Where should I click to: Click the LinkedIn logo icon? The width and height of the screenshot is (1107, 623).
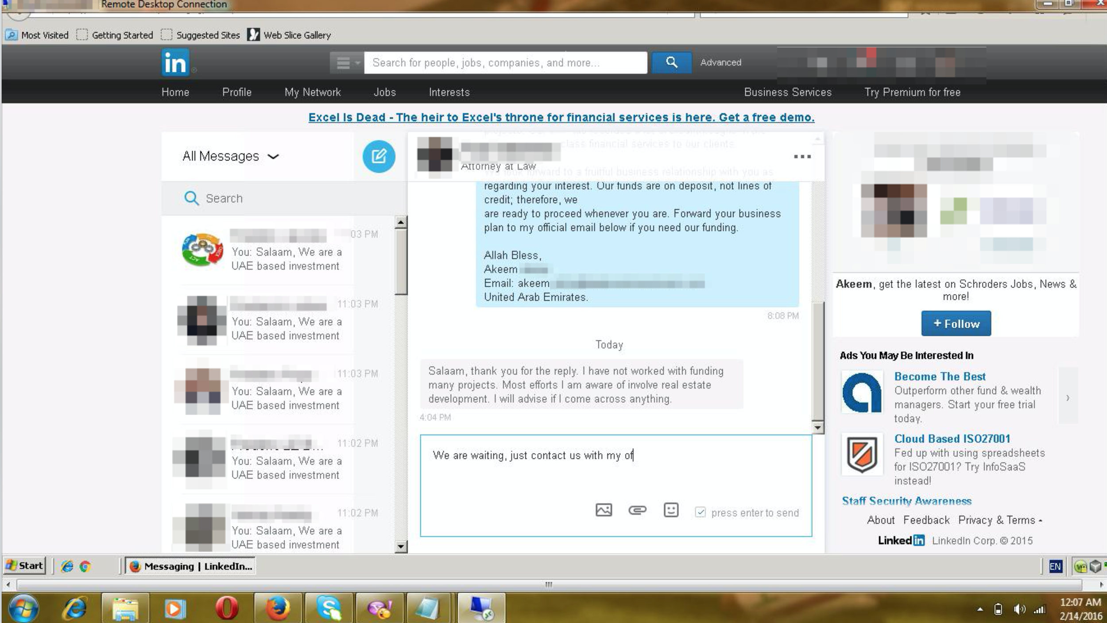pos(175,62)
